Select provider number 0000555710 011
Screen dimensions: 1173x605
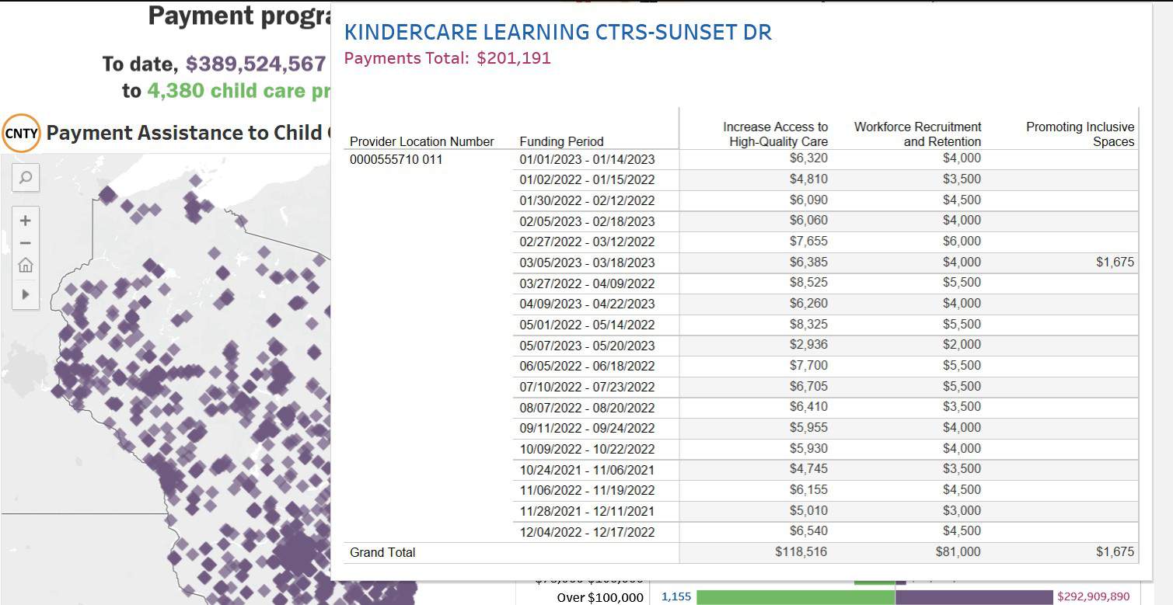tap(396, 159)
